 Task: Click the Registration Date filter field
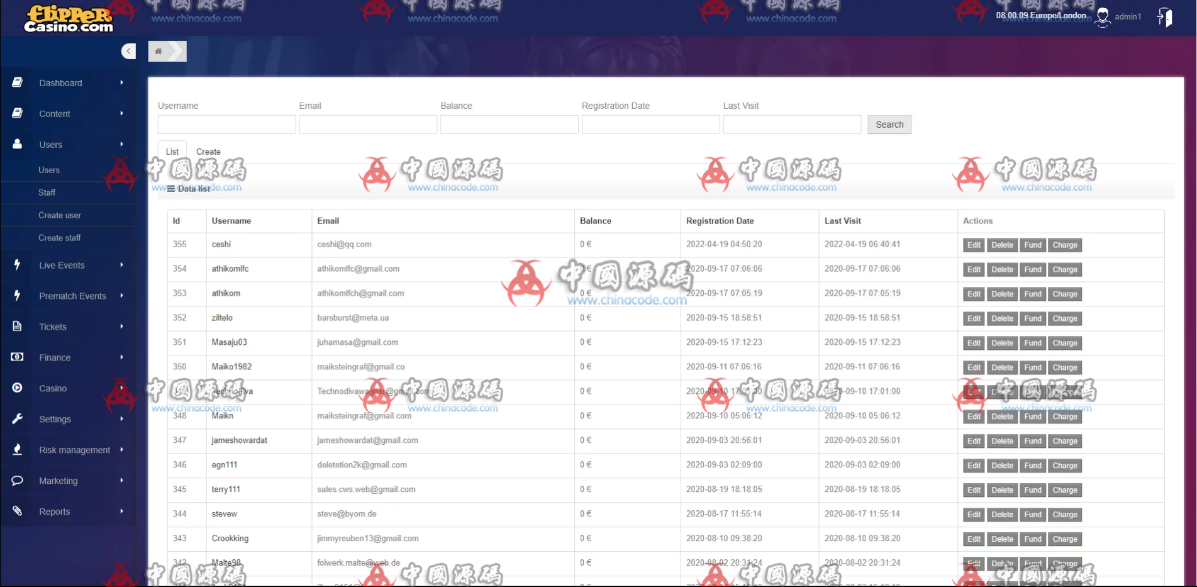(x=651, y=125)
